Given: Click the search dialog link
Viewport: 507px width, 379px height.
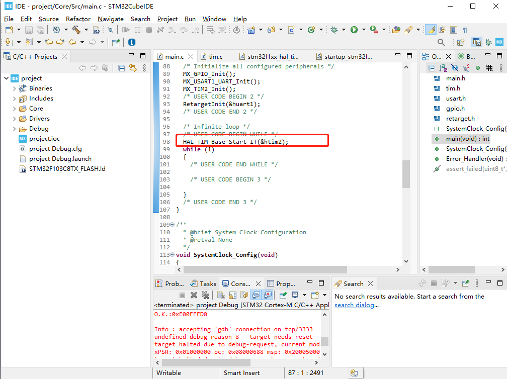Looking at the screenshot, I should pyautogui.click(x=355, y=305).
